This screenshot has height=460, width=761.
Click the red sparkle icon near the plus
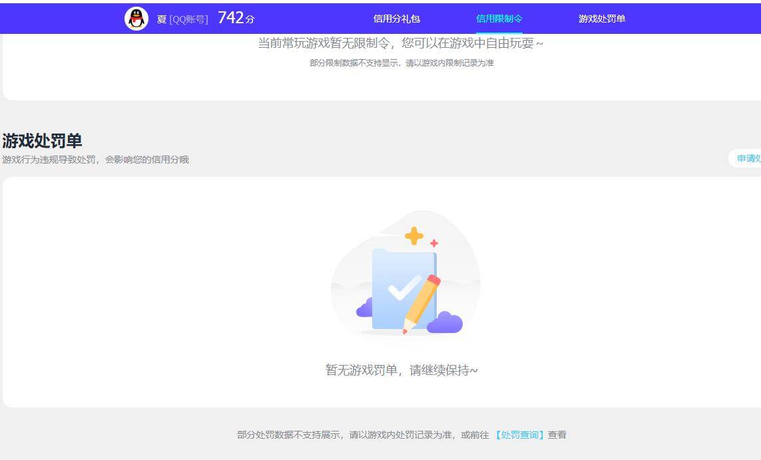click(435, 243)
